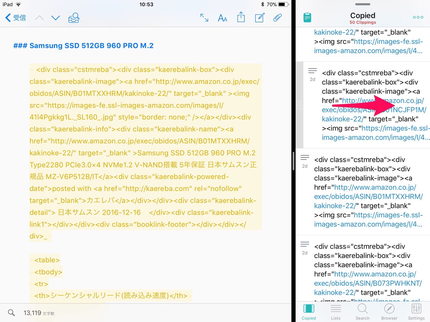430x322 pixels.
Task: Tap the "<table>" line in the editor
Action: [x=47, y=260]
